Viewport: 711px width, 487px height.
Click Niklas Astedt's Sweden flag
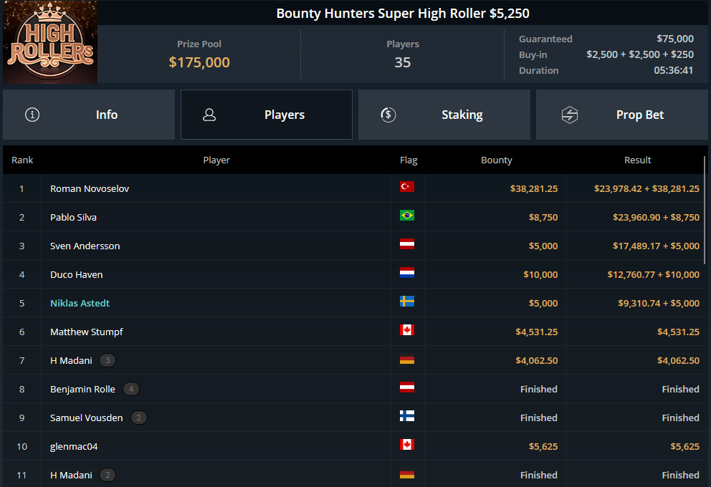pyautogui.click(x=406, y=302)
